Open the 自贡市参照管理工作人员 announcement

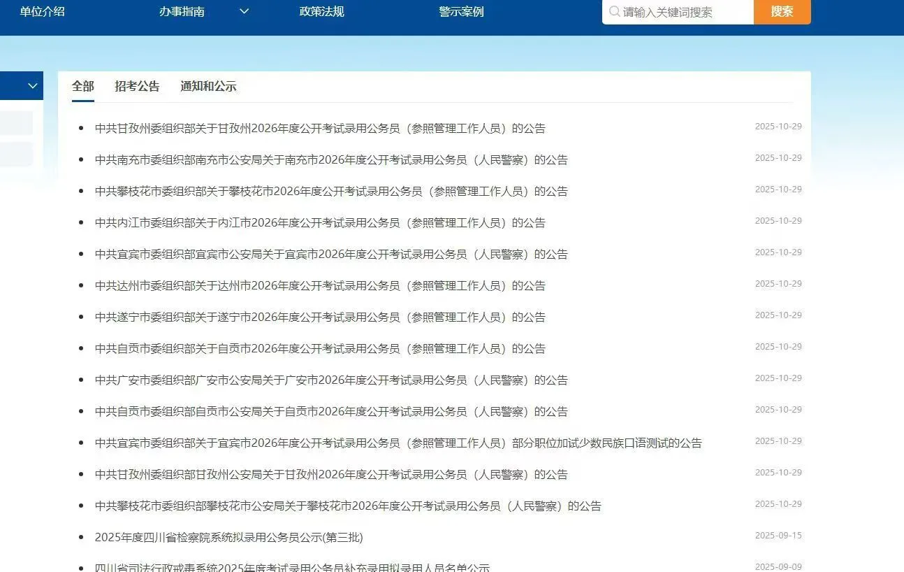(320, 348)
